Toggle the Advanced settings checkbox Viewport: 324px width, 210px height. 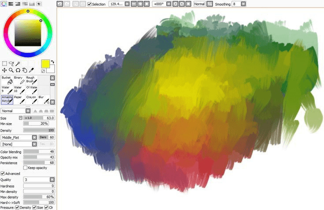(x=3, y=173)
